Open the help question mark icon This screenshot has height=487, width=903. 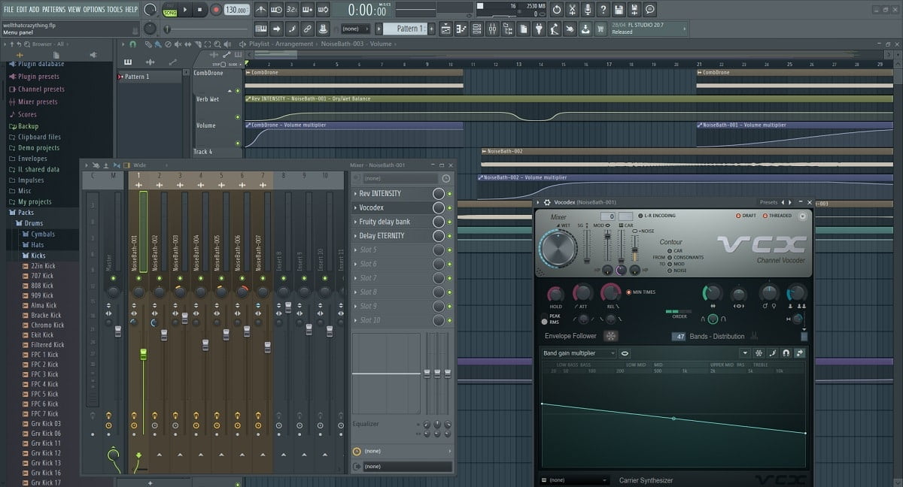(x=604, y=10)
